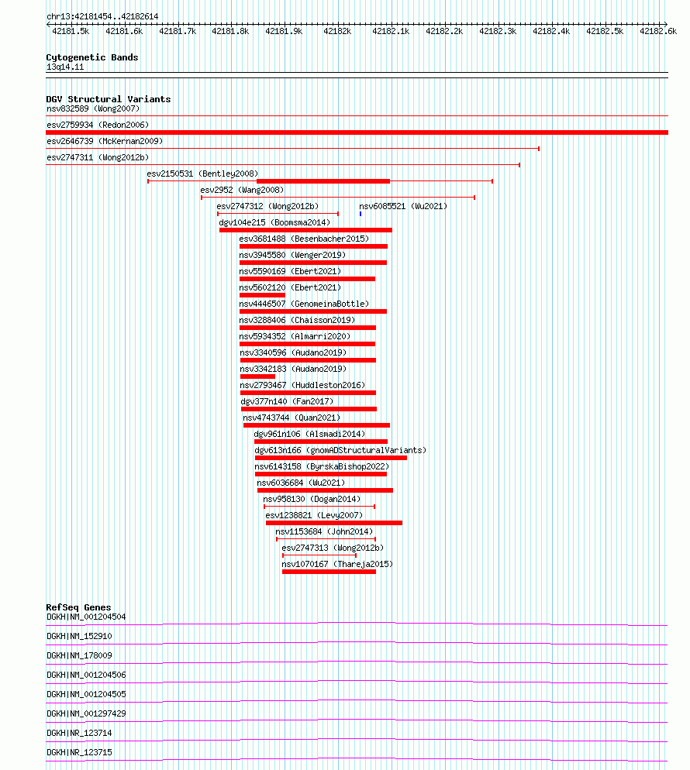Image resolution: width=690 pixels, height=770 pixels.
Task: Click the red bar for dgv613n166
Action: pos(331,458)
